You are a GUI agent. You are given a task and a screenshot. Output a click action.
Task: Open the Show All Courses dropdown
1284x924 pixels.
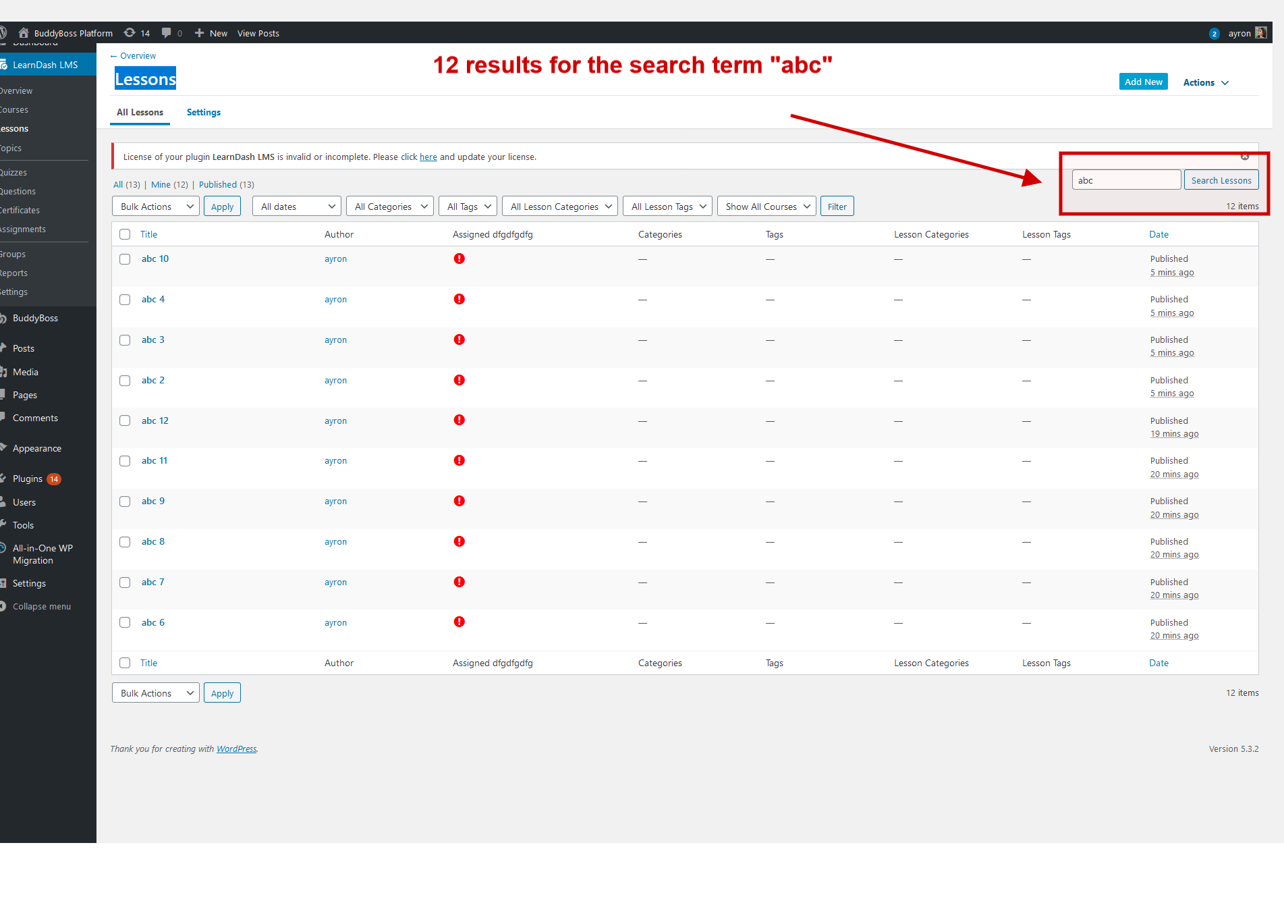[x=766, y=207]
